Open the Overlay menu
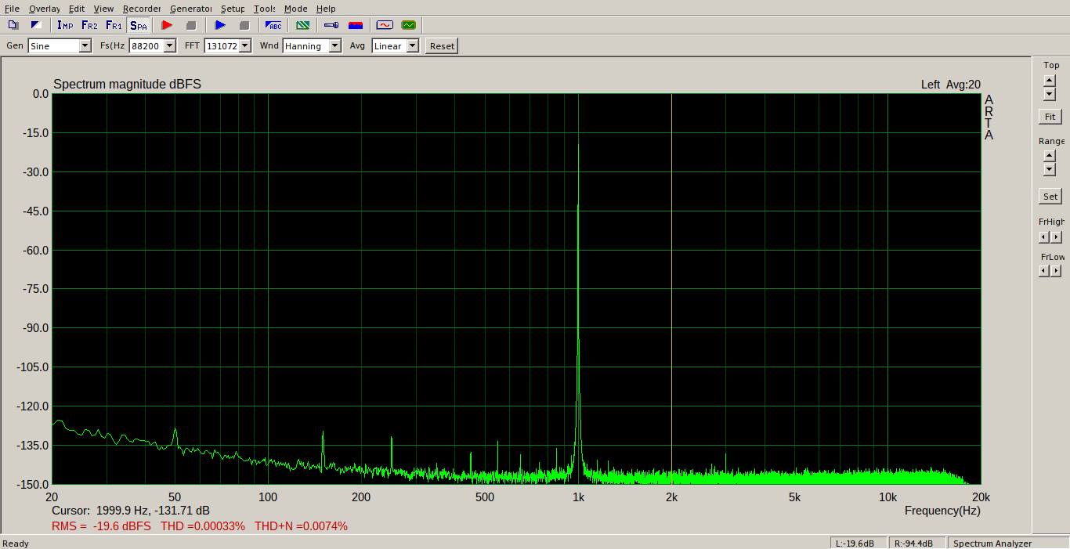Screen dimensions: 1070x549 [x=45, y=9]
